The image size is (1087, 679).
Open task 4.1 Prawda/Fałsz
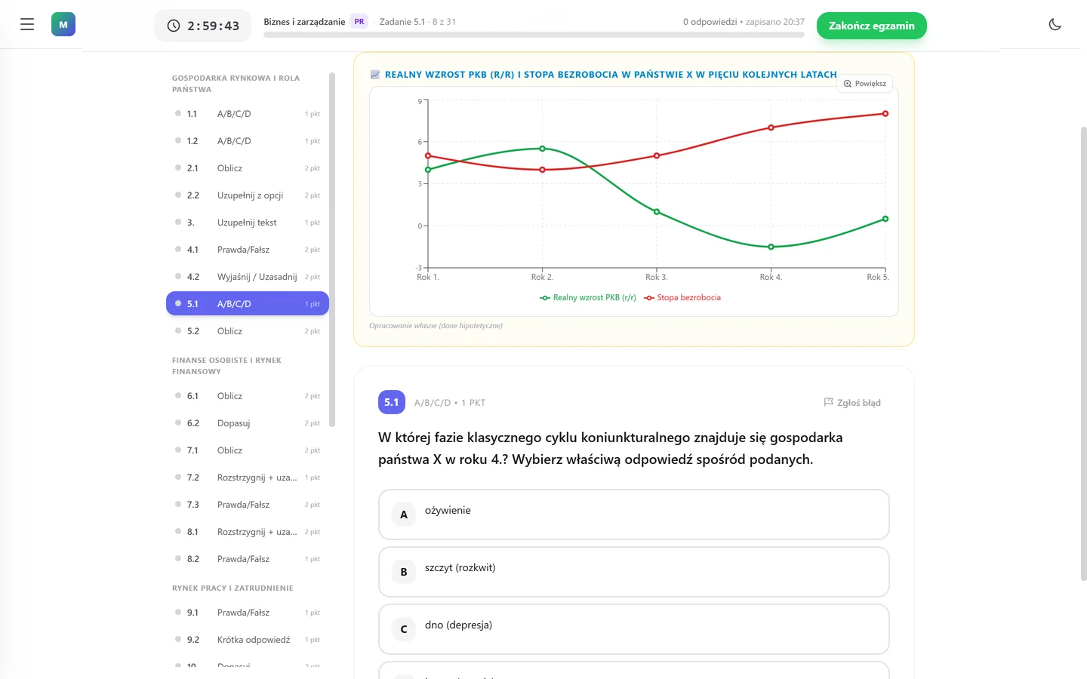coord(248,250)
